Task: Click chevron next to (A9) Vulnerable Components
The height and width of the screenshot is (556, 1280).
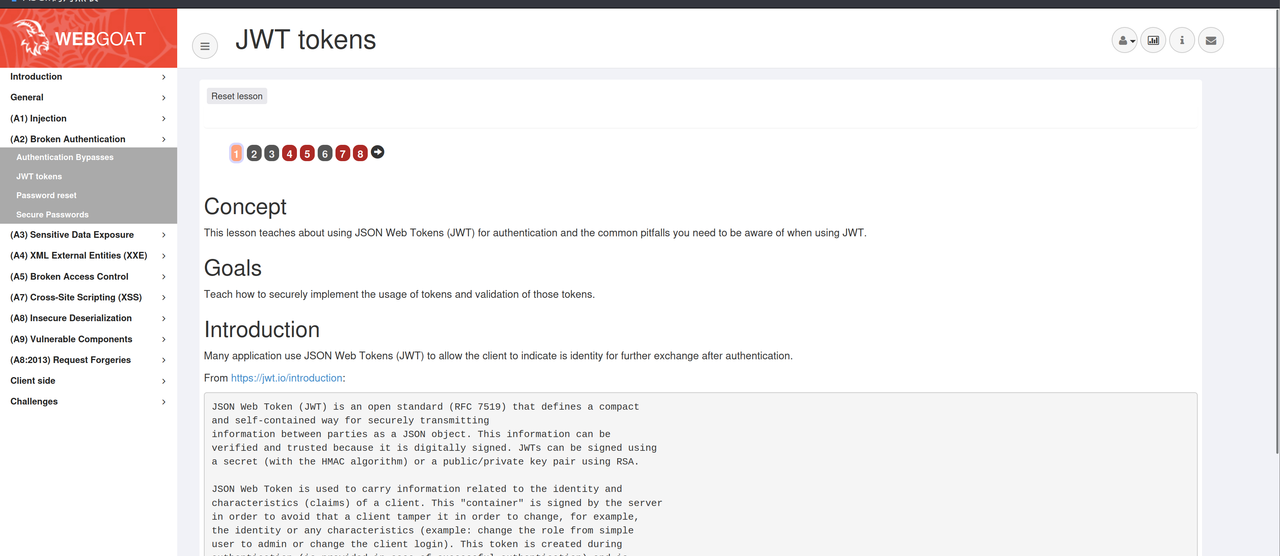Action: pos(164,340)
